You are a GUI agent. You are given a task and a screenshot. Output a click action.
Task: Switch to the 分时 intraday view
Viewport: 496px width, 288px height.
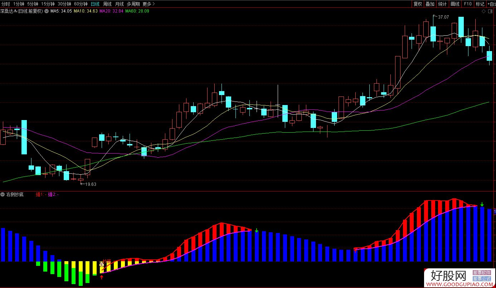click(x=5, y=4)
